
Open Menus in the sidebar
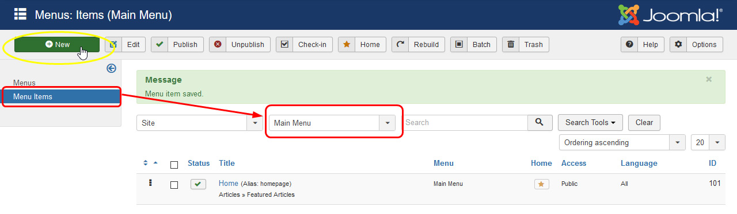24,83
